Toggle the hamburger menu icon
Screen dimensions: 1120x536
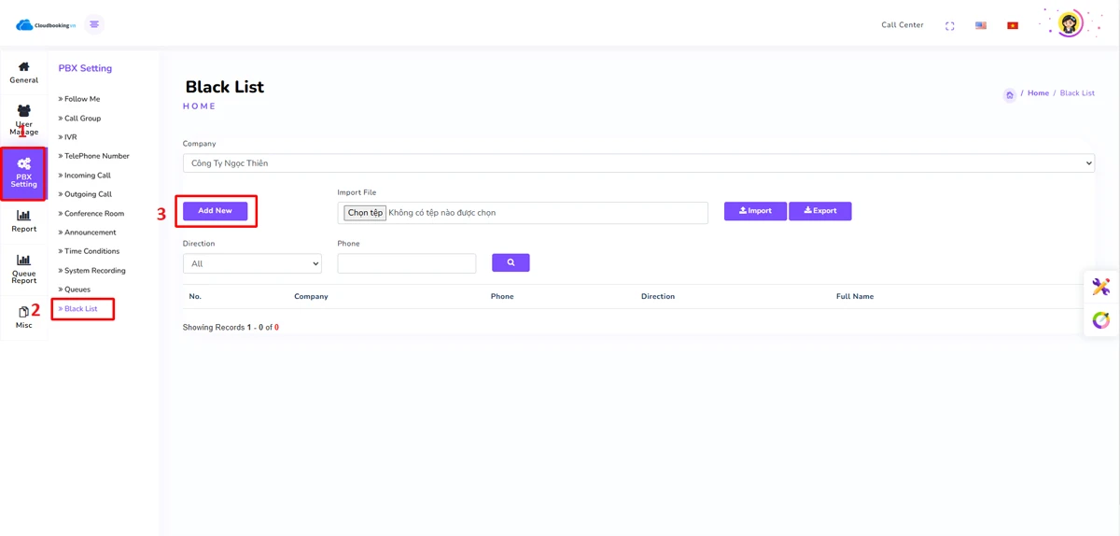click(94, 24)
